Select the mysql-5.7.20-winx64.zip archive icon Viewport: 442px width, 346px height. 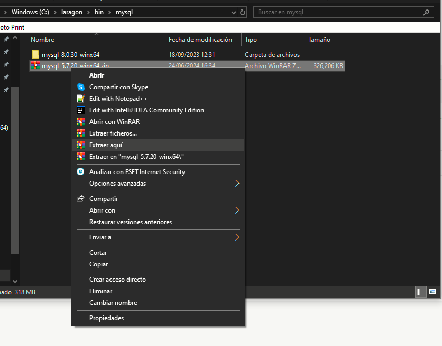point(35,65)
